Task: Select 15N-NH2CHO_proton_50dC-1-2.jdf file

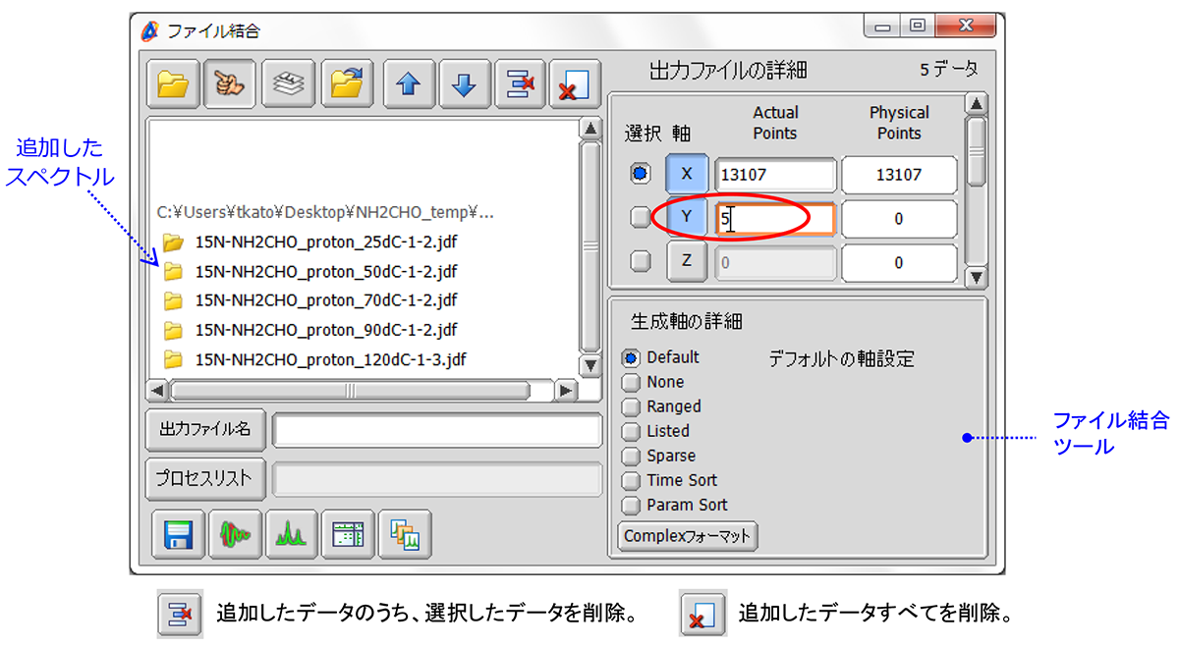Action: pos(325,271)
